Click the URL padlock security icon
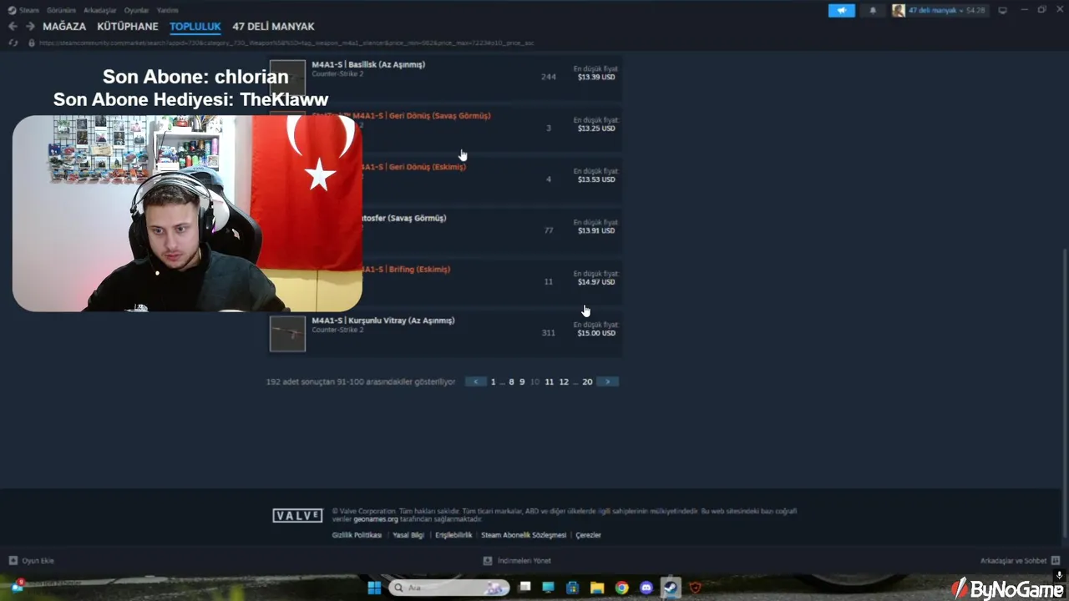Viewport: 1069px width, 601px height. click(x=32, y=43)
